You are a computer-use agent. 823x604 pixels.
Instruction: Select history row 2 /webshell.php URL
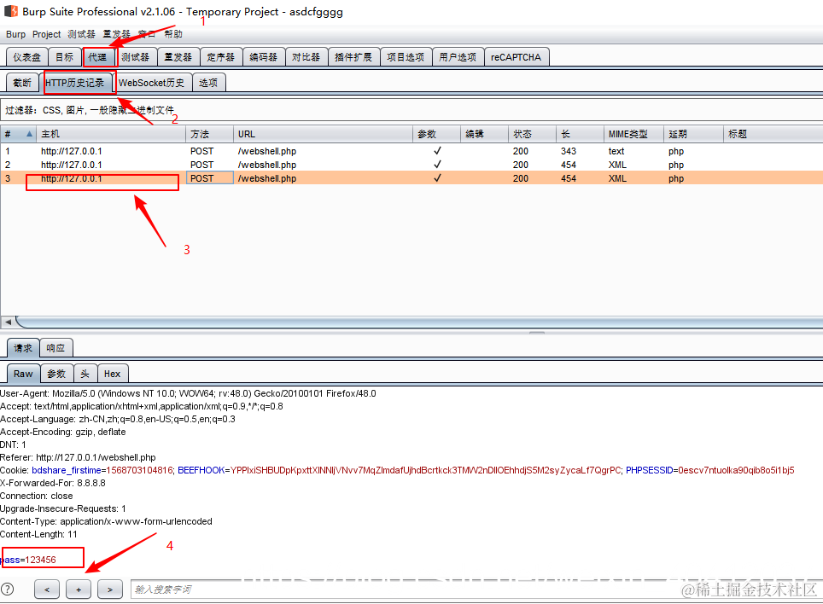(267, 165)
